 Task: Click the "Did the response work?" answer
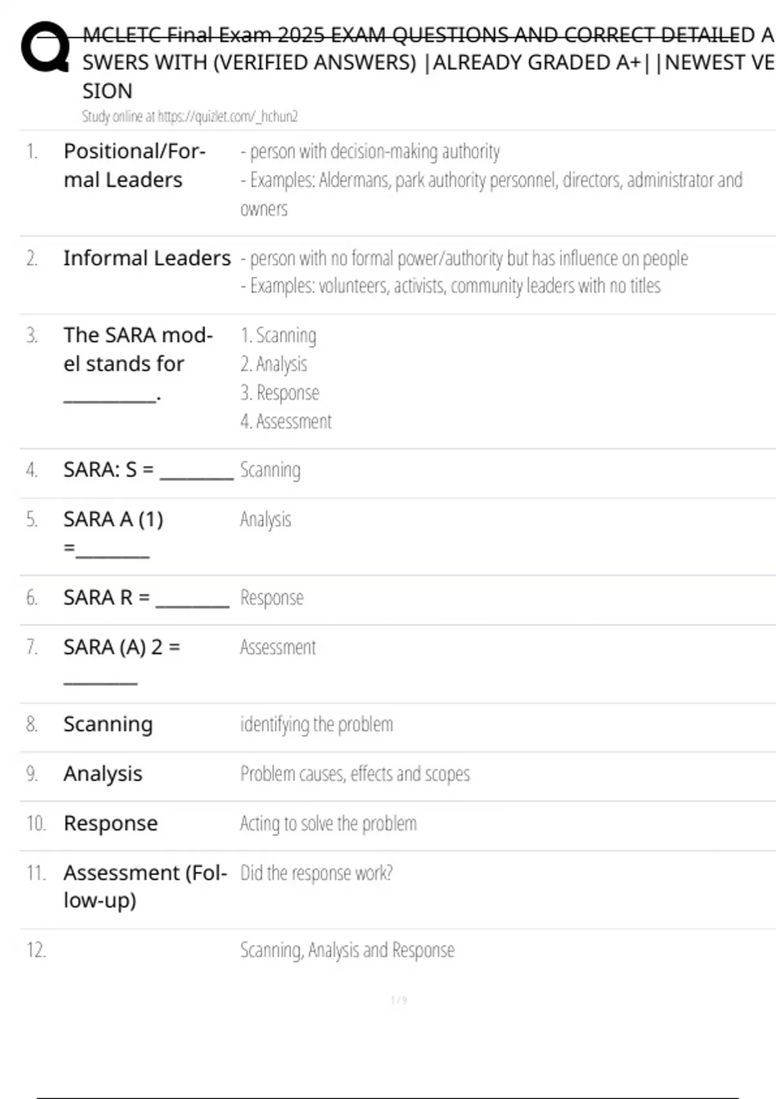pos(316,873)
